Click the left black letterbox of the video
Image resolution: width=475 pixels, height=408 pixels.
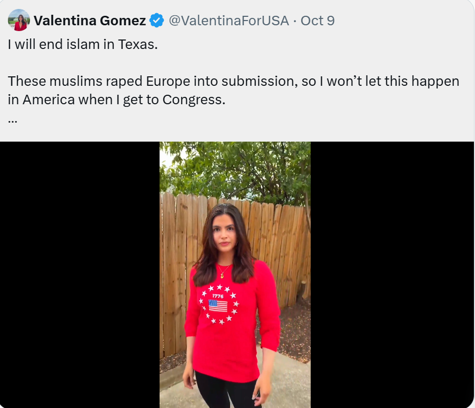coord(79,274)
